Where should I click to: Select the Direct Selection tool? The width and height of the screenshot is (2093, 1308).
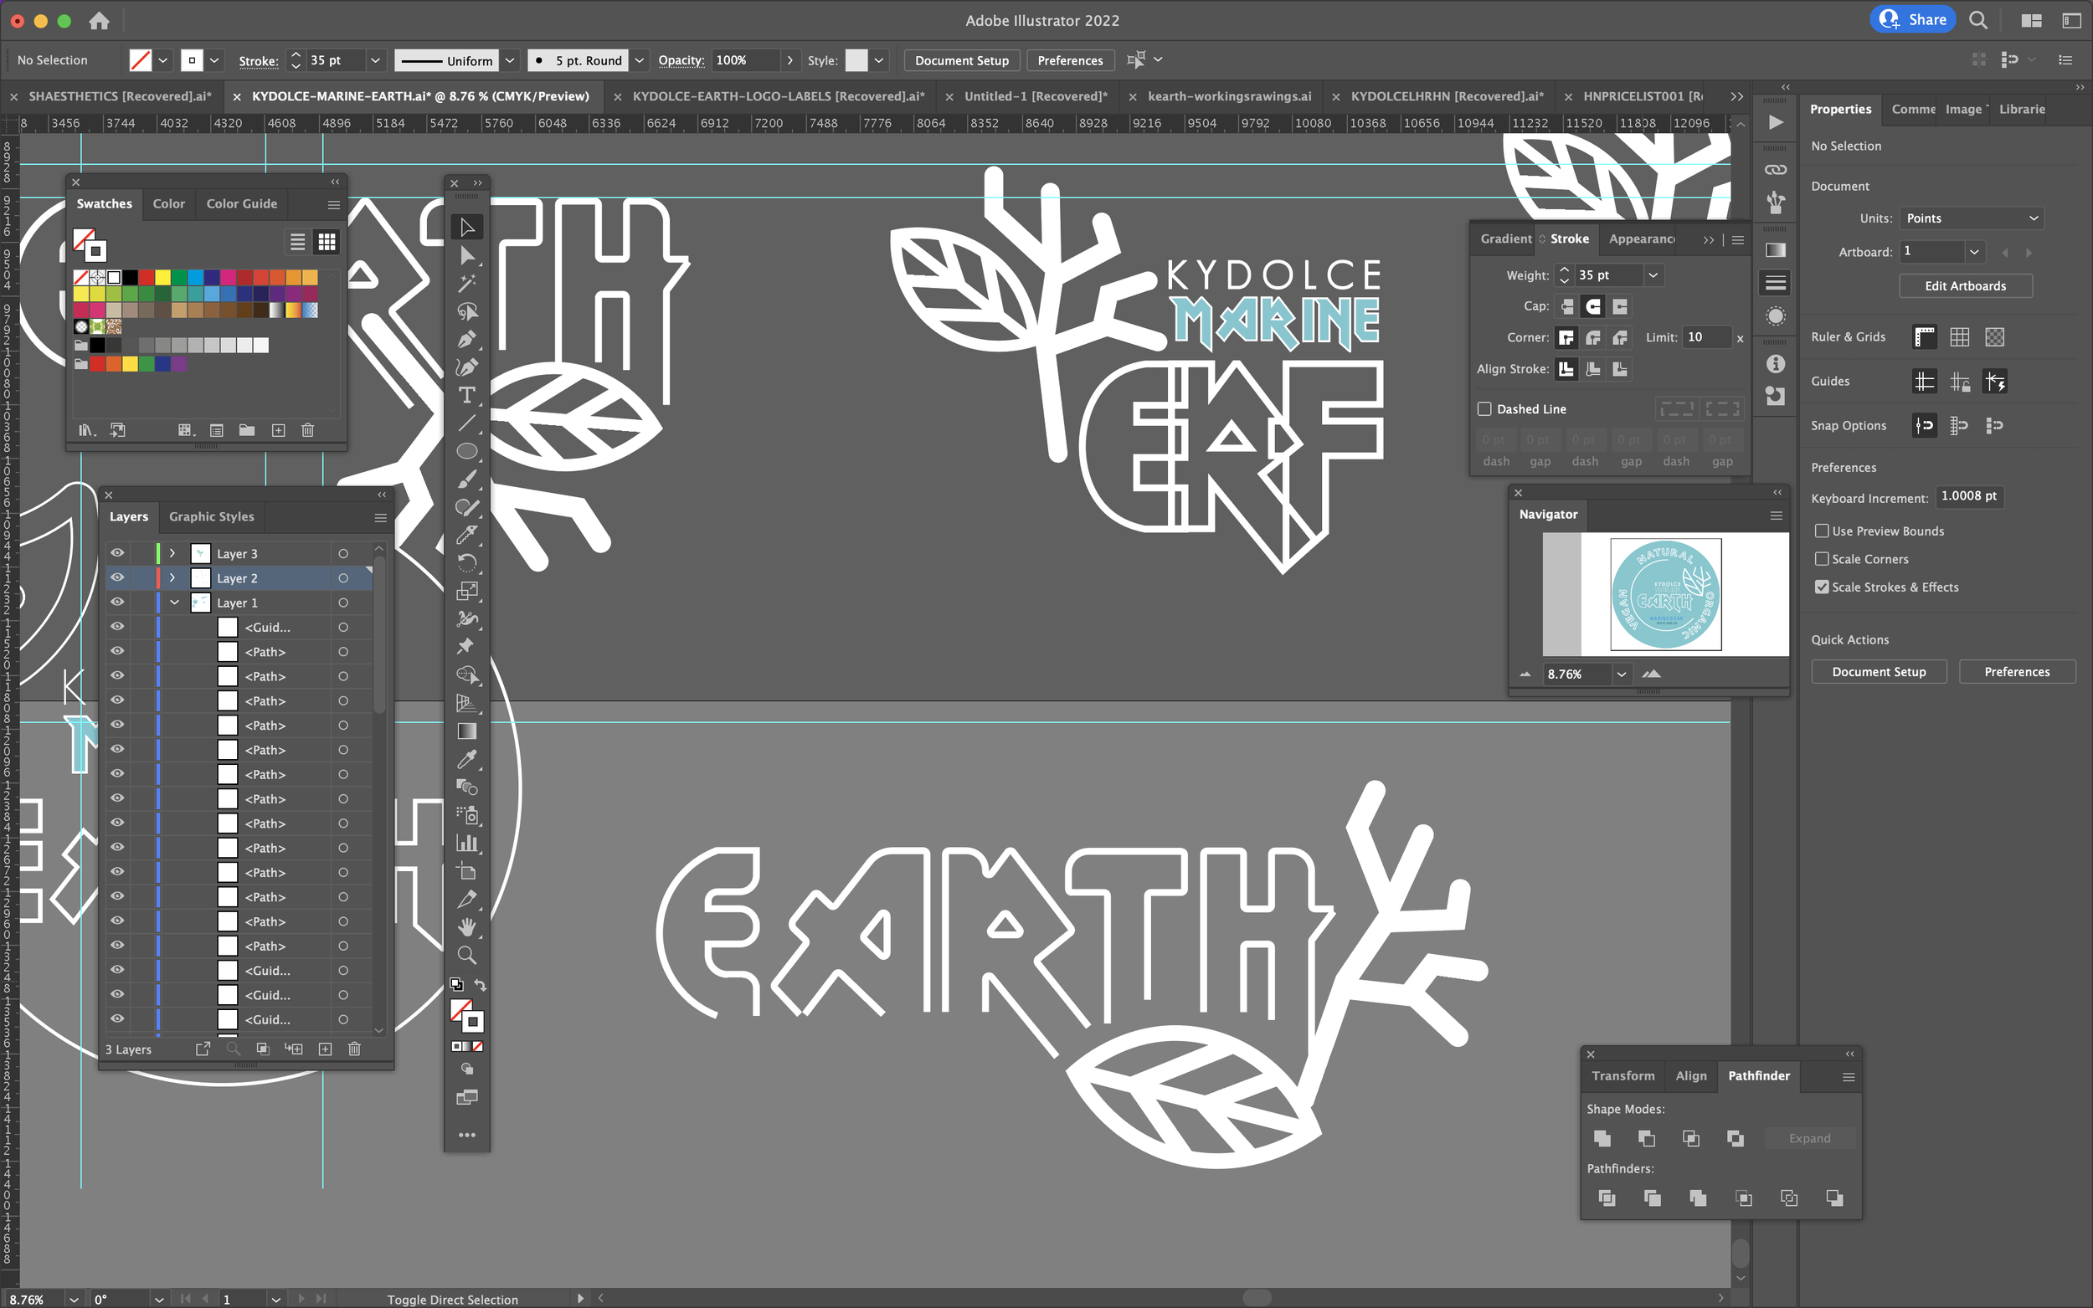coord(466,255)
